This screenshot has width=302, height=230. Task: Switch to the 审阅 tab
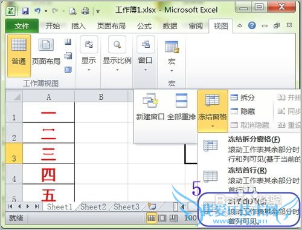[196, 26]
